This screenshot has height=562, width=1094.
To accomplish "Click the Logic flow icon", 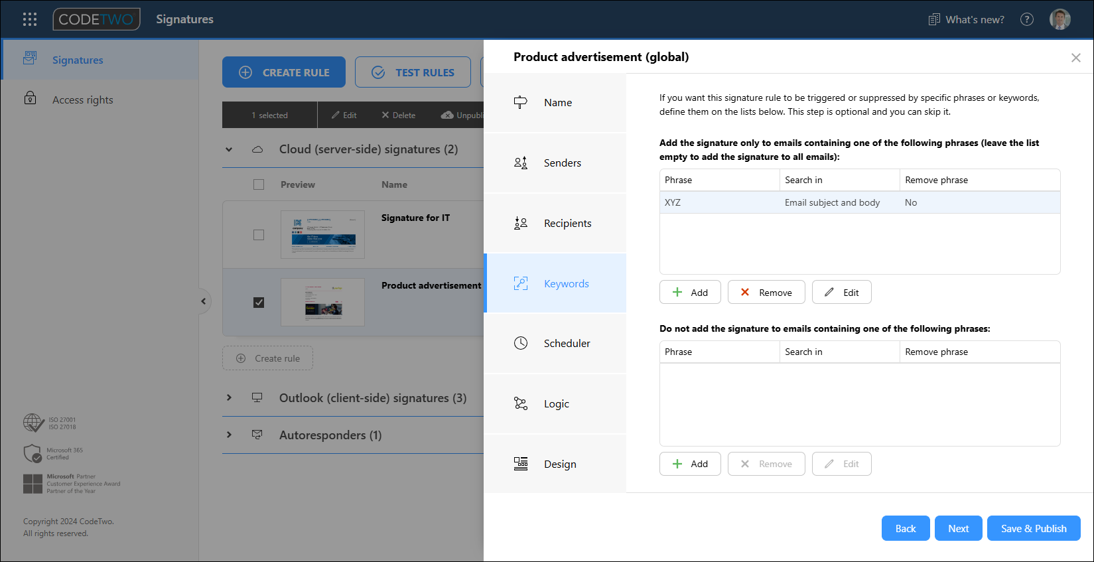I will (521, 403).
